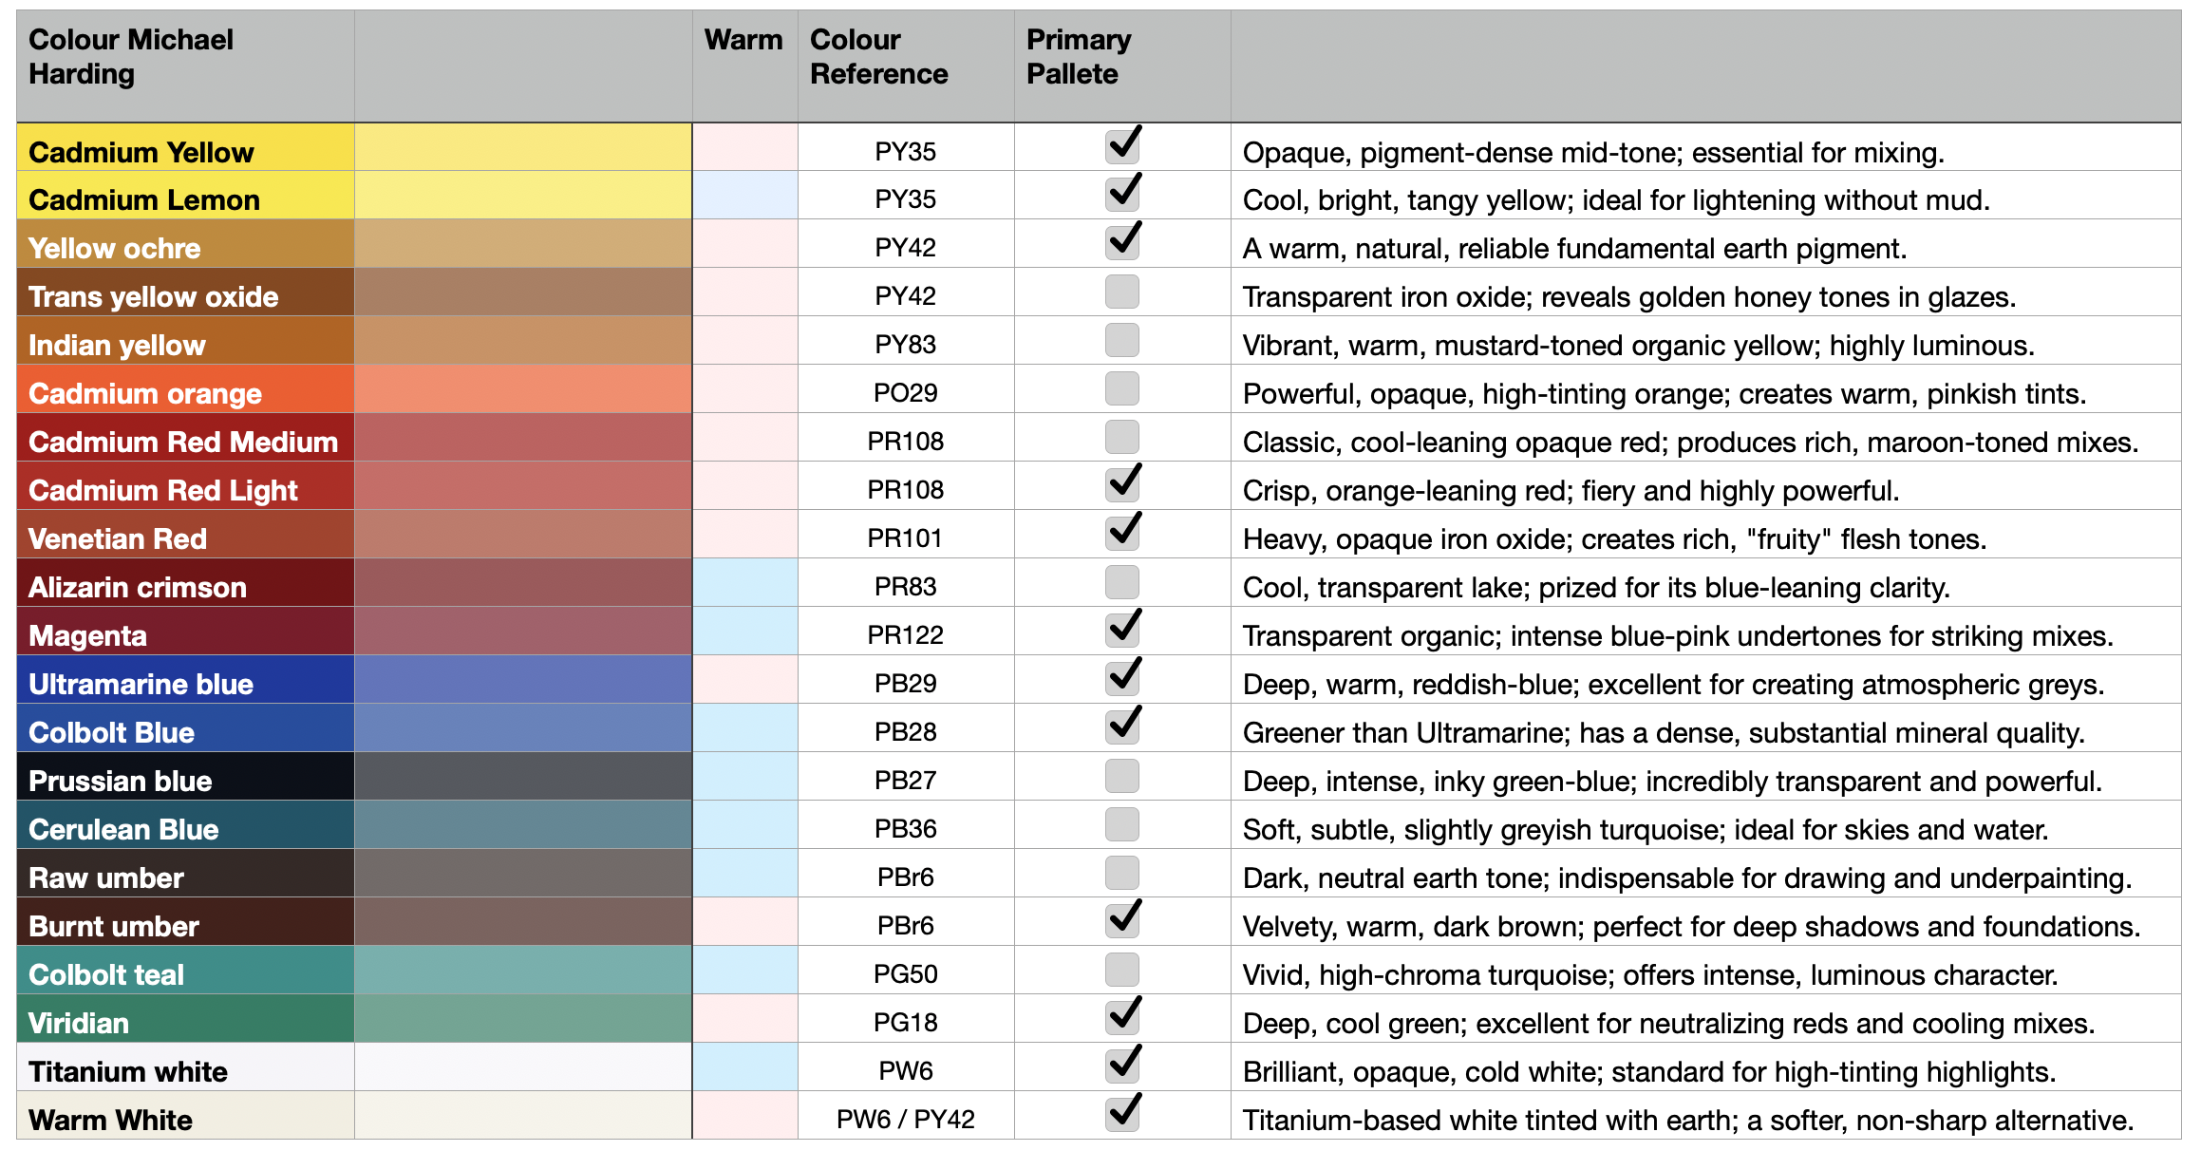Image resolution: width=2201 pixels, height=1151 pixels.
Task: Click the "Transparent iron oxide" description cell
Action: [x=1706, y=292]
